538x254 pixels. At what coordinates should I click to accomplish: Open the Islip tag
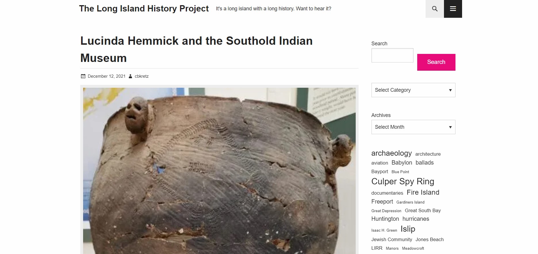tap(408, 229)
